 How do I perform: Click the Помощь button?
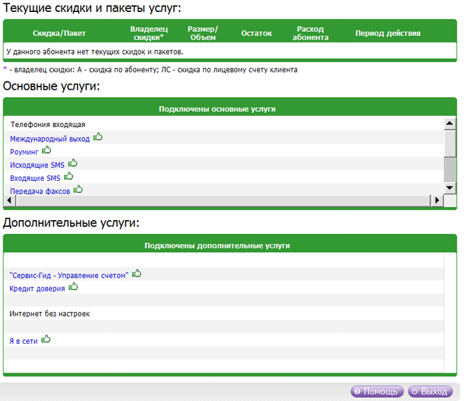click(377, 392)
